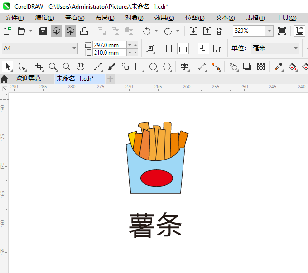This screenshot has height=273, width=308.
Task: Add a new document with plus tab
Action: click(x=110, y=79)
